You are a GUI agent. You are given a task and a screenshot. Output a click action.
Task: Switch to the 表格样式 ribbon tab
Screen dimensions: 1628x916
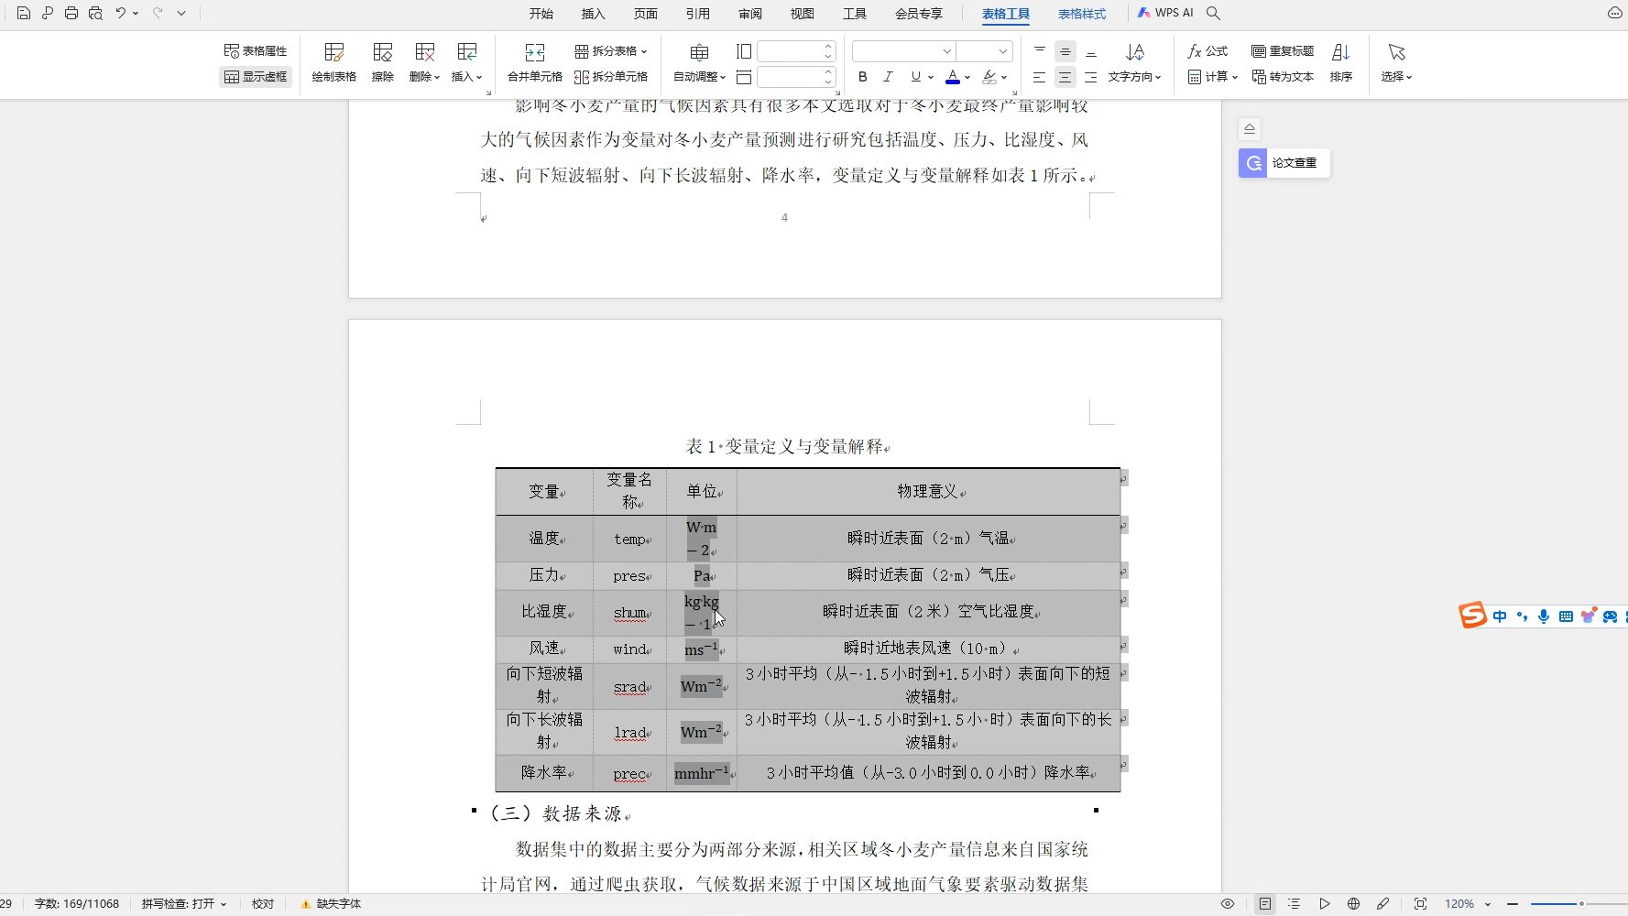pos(1082,14)
